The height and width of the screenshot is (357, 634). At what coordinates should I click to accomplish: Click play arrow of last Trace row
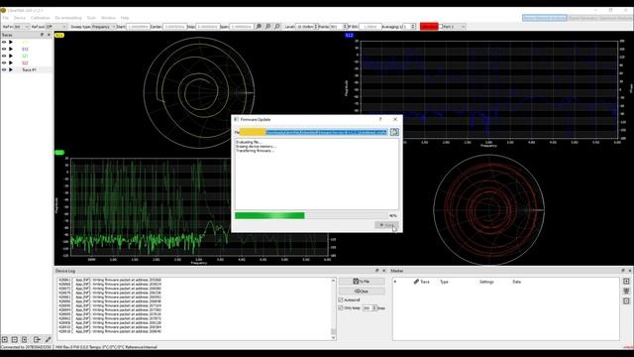click(11, 69)
